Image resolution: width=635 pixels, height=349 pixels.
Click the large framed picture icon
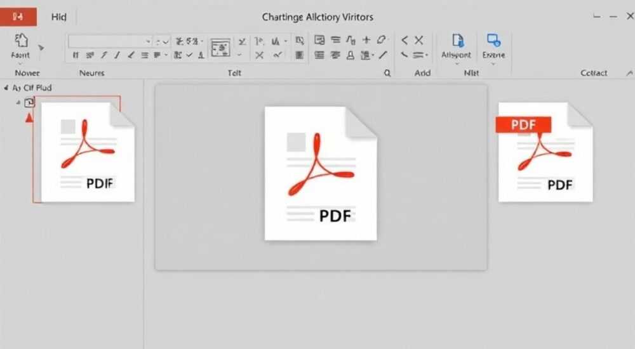coord(221,48)
